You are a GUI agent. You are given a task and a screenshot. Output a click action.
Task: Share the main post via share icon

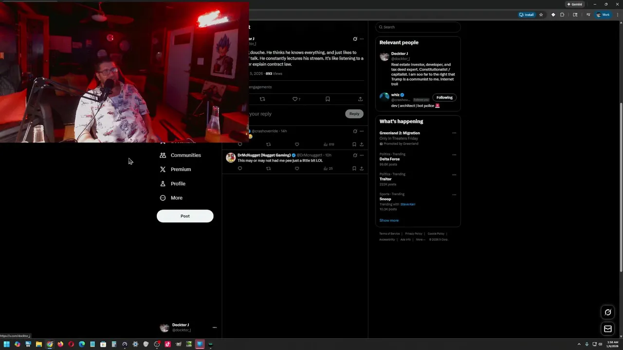coord(360,99)
